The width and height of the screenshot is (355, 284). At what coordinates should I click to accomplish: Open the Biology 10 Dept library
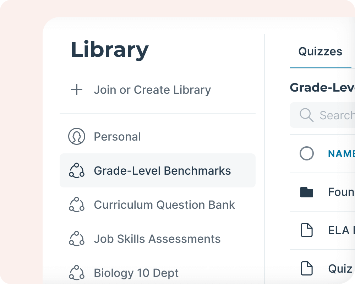(x=136, y=273)
